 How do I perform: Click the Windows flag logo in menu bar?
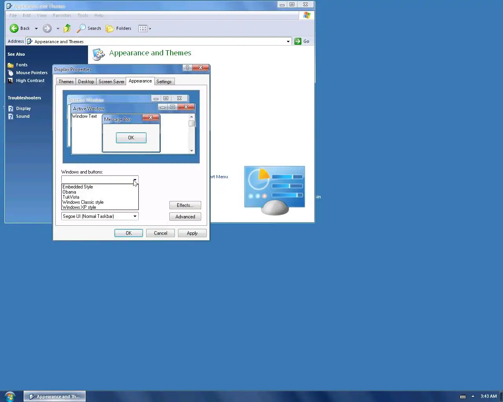click(x=307, y=15)
